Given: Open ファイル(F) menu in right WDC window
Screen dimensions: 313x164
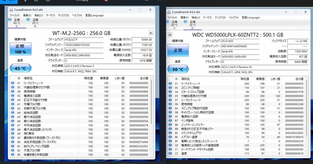Looking at the screenshot, I should (172, 18).
